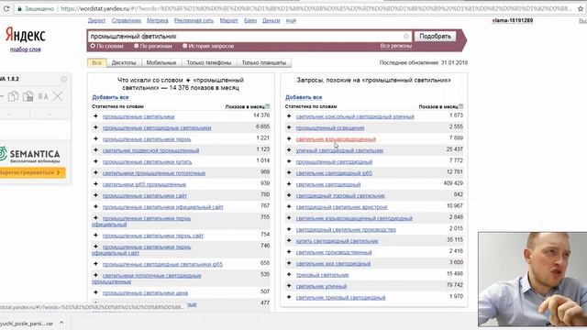Add 'промышленные светодиодные светильники' row (6 685) via plus icon
587x330 pixels.
tap(95, 127)
